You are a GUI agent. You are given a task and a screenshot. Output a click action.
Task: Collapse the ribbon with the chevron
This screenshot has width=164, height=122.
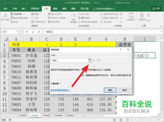click(161, 26)
